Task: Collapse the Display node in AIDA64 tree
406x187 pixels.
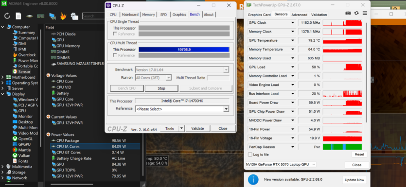Action: click(2, 94)
